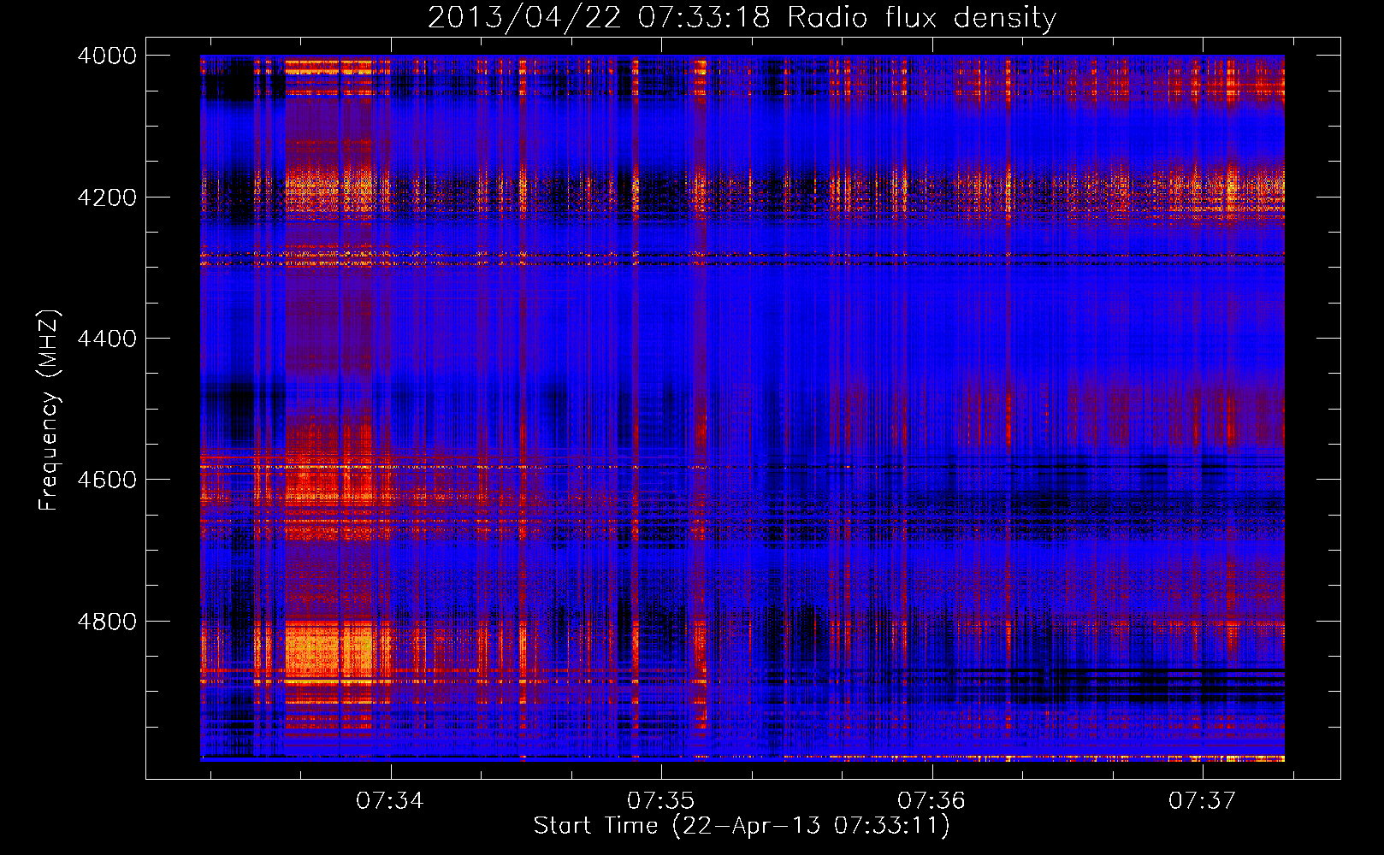
Task: Click the "Start Time (22-Apr-13 07:33:11)" label
Action: 742,826
